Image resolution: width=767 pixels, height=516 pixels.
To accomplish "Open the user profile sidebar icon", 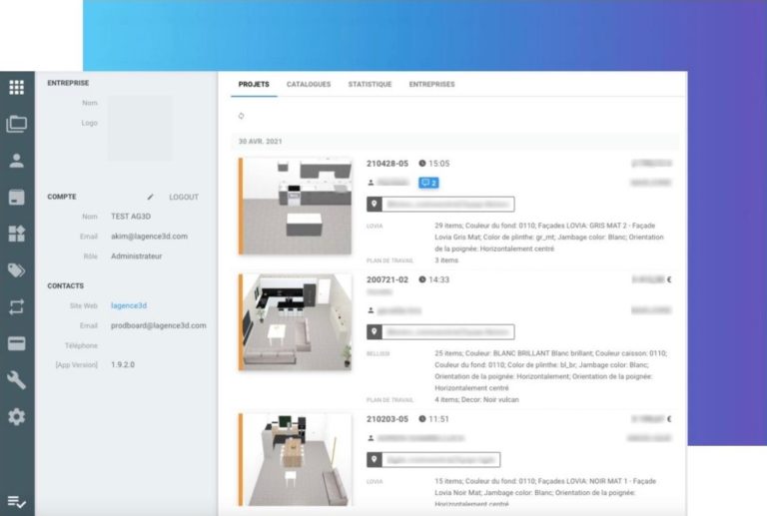I will pos(16,161).
